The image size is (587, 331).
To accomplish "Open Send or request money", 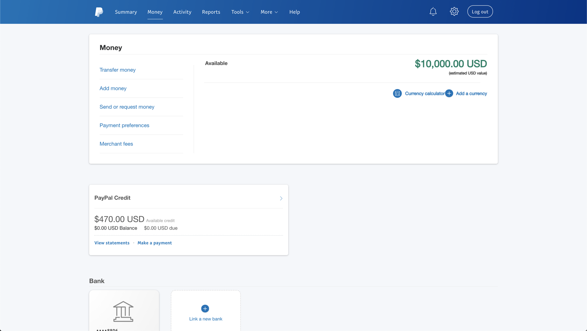I will click(x=127, y=107).
